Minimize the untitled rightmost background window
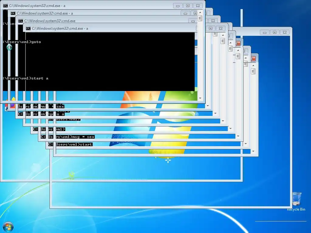The image size is (311, 233). 265,32
